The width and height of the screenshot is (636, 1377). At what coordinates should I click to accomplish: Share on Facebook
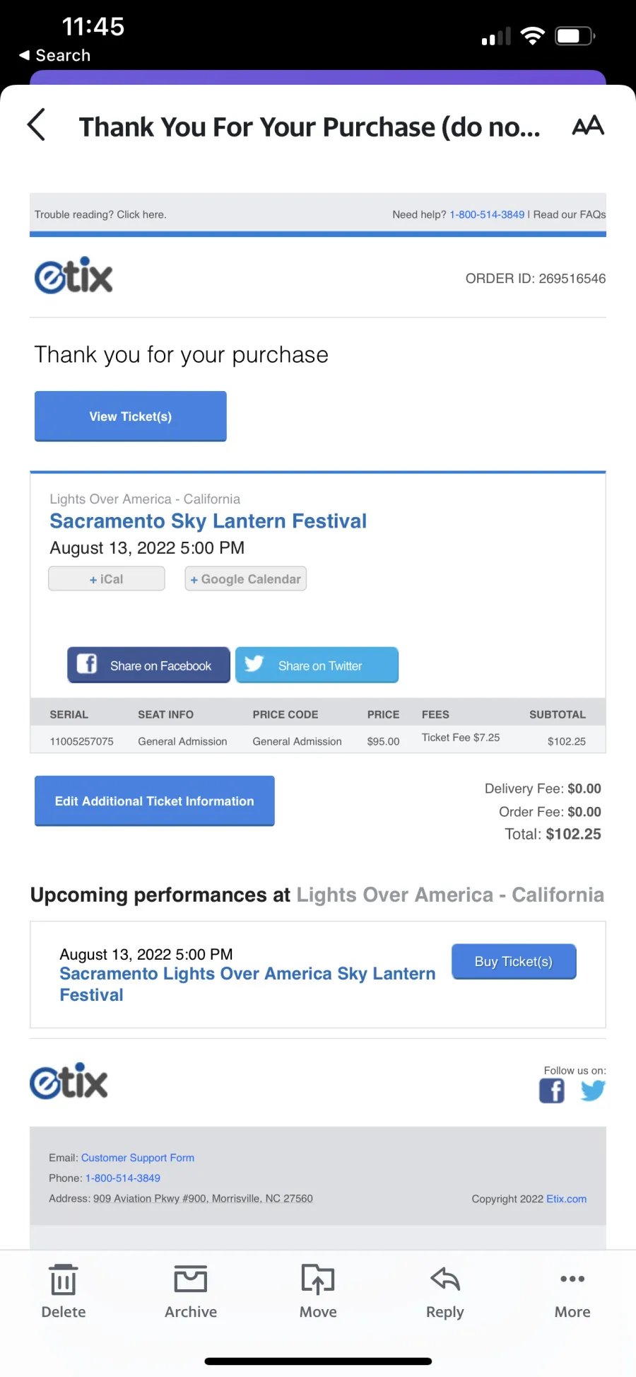[x=149, y=665]
